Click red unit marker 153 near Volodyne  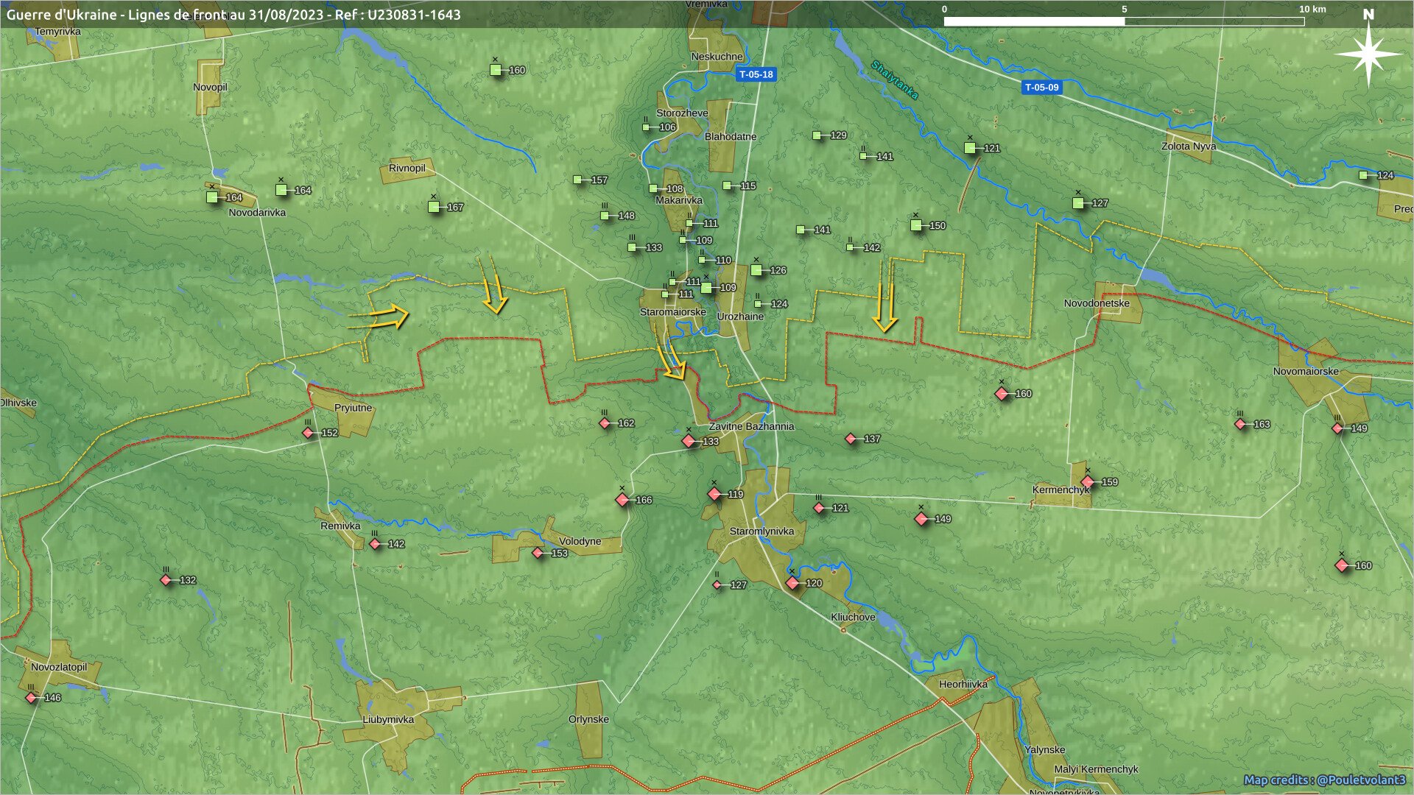(538, 553)
